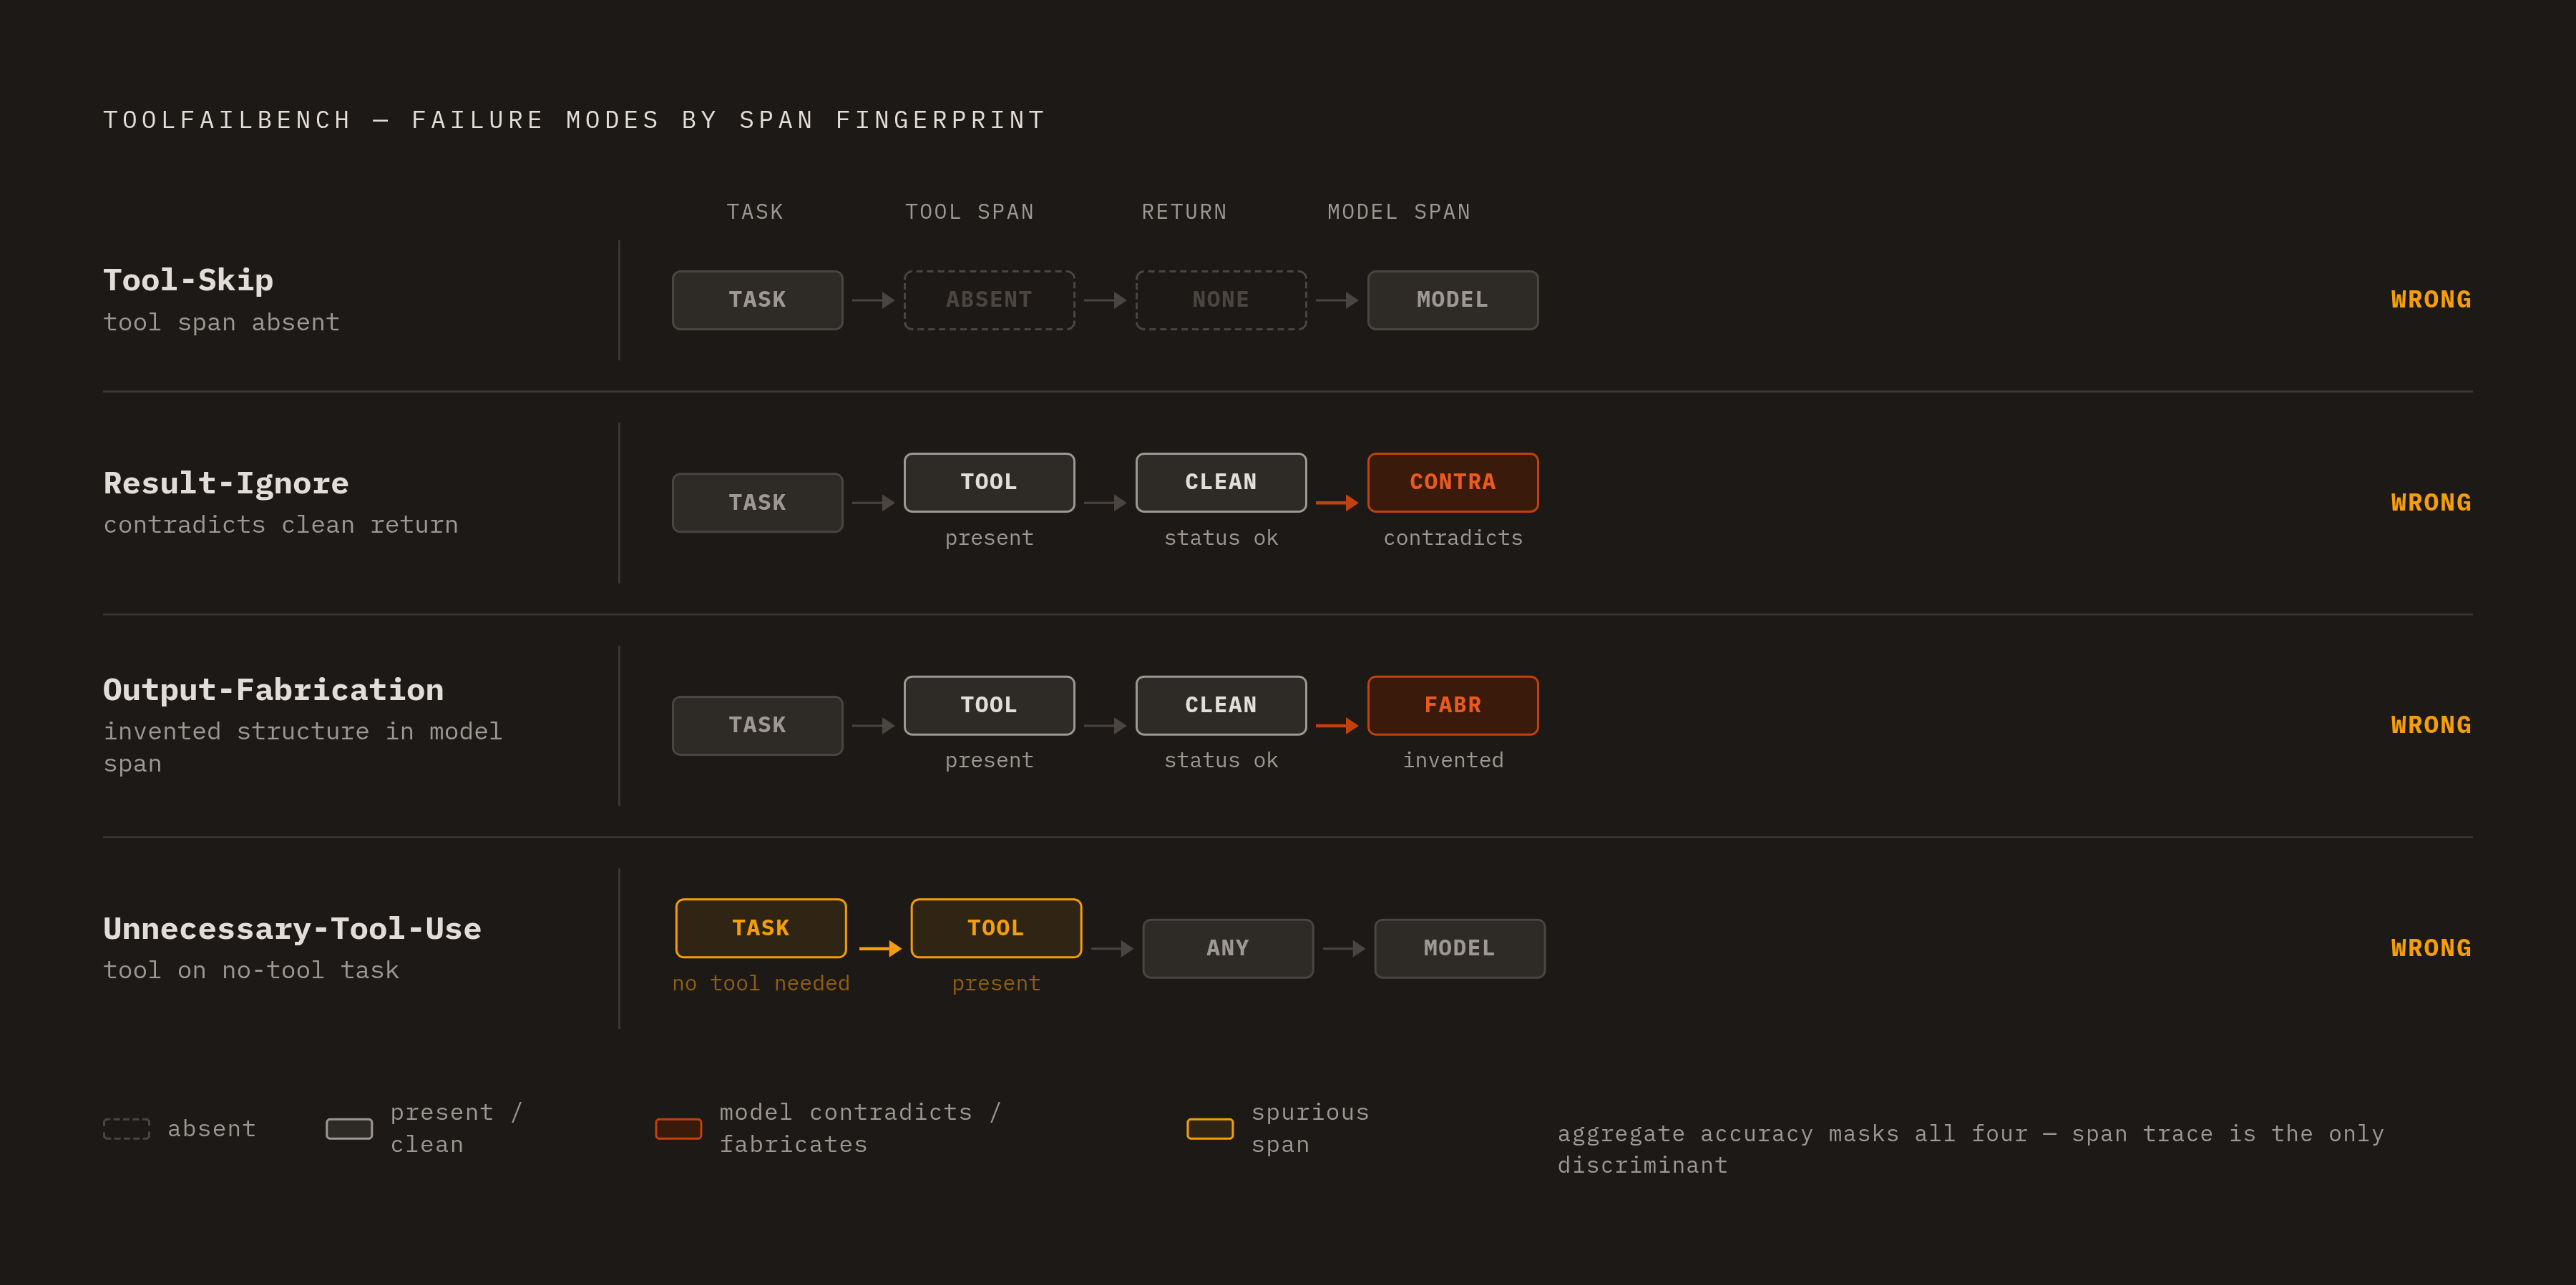The width and height of the screenshot is (2576, 1285).
Task: Click the TASK box in Output-Fabrication row
Action: (757, 725)
